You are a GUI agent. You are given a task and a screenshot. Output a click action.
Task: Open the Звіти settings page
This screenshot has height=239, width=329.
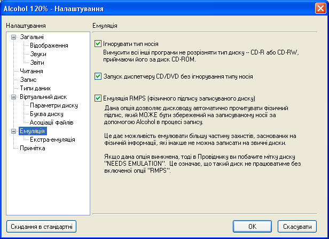(x=37, y=63)
